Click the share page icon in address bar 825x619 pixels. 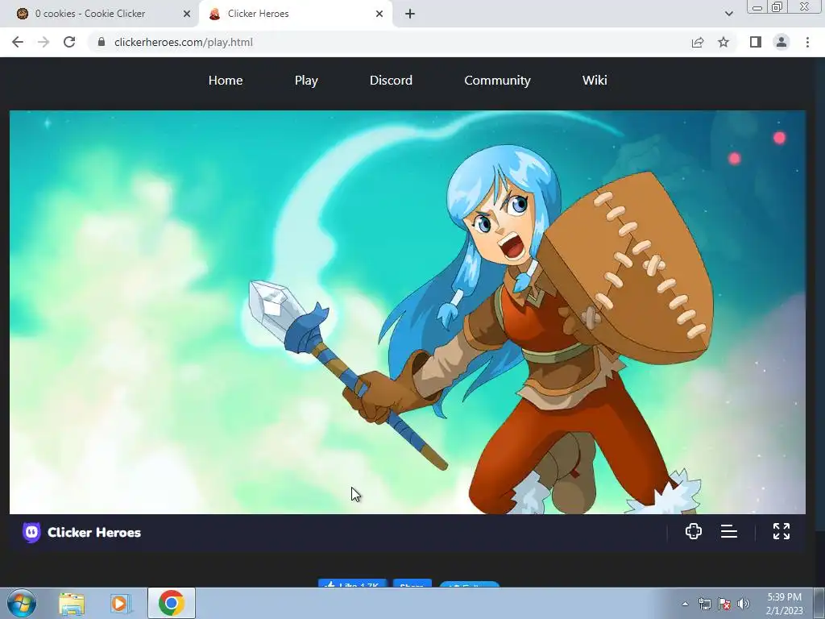point(698,42)
